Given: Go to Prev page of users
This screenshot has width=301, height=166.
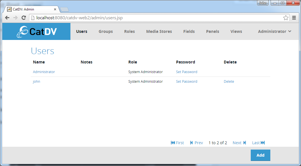Looking at the screenshot, I should (197, 143).
